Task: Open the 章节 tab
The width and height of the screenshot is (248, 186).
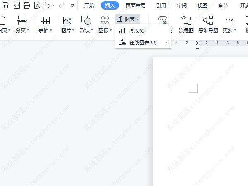Action: [223, 6]
